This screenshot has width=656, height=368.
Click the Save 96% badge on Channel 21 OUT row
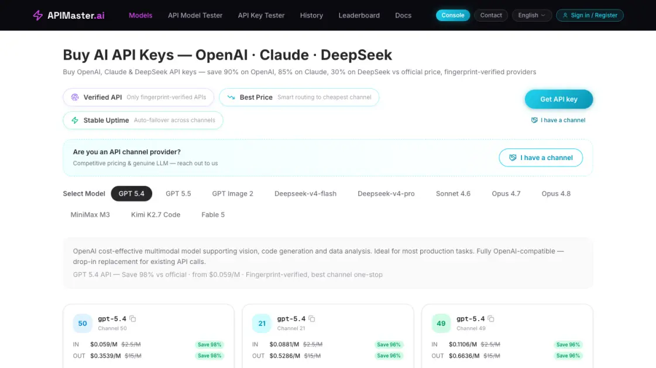coord(389,356)
